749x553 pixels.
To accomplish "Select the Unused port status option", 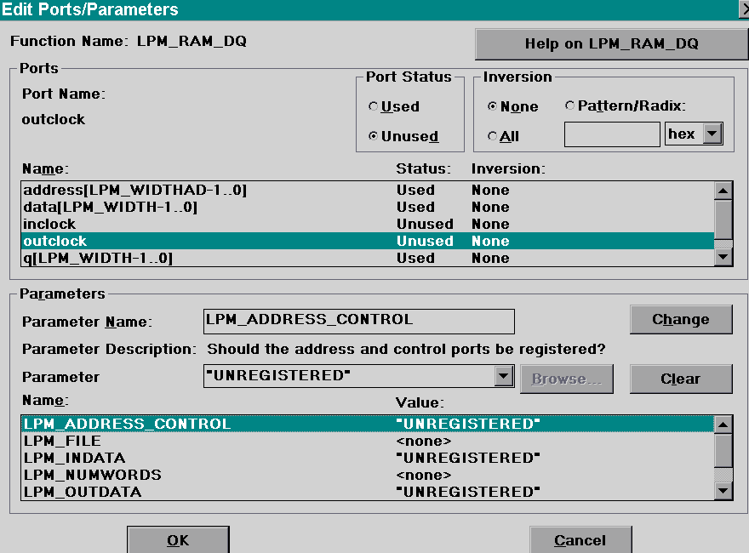I will (x=403, y=137).
